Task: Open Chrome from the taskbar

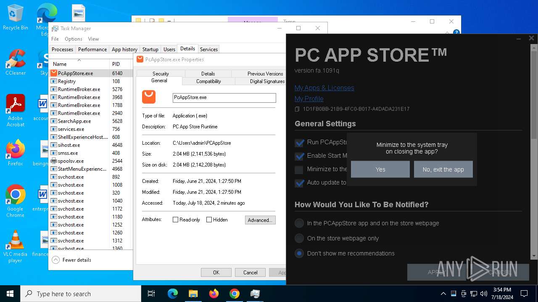Action: pyautogui.click(x=234, y=294)
